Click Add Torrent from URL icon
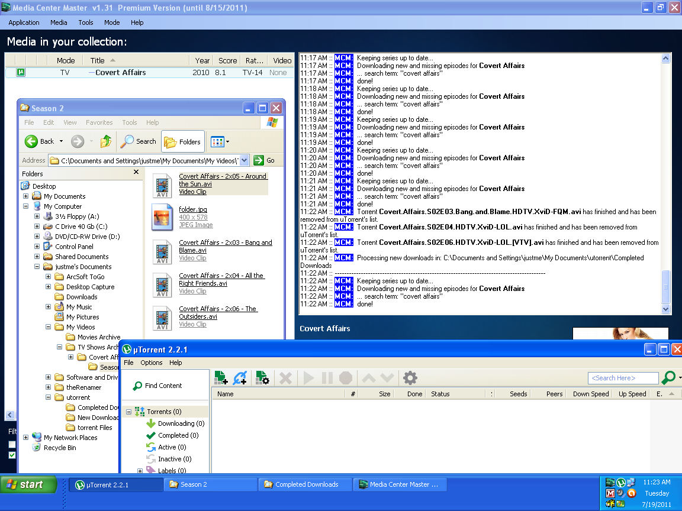 (x=240, y=377)
